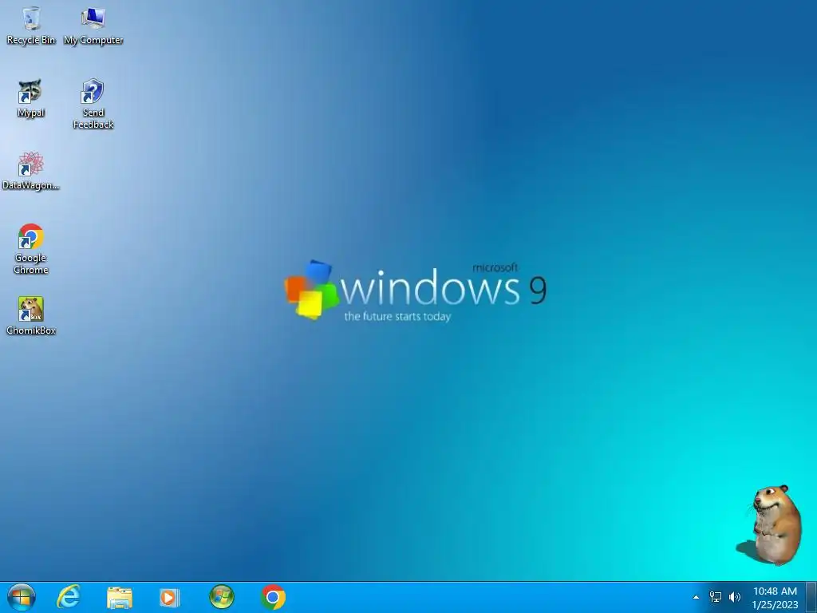Viewport: 817px width, 613px height.
Task: Click the green Windows flag taskbar icon
Action: pyautogui.click(x=222, y=597)
